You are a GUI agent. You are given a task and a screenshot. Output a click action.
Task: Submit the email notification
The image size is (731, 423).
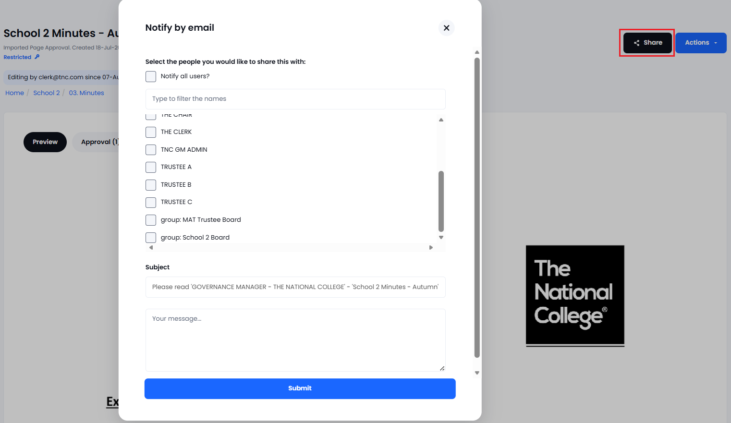(x=300, y=388)
